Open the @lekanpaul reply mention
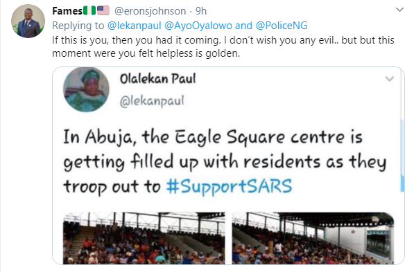 [134, 26]
